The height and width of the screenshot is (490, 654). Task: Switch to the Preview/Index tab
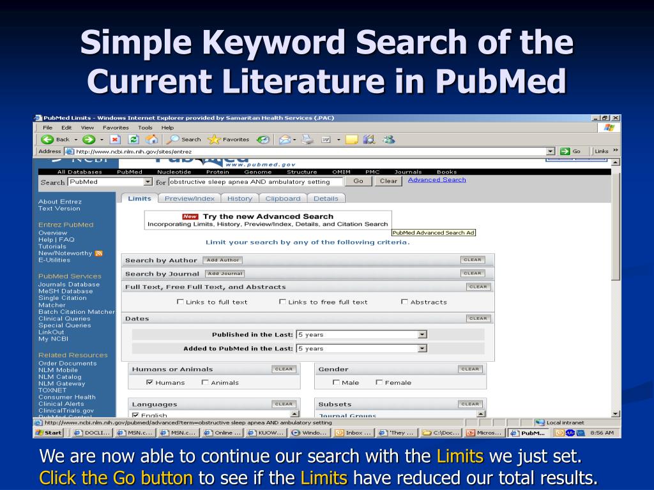[189, 198]
